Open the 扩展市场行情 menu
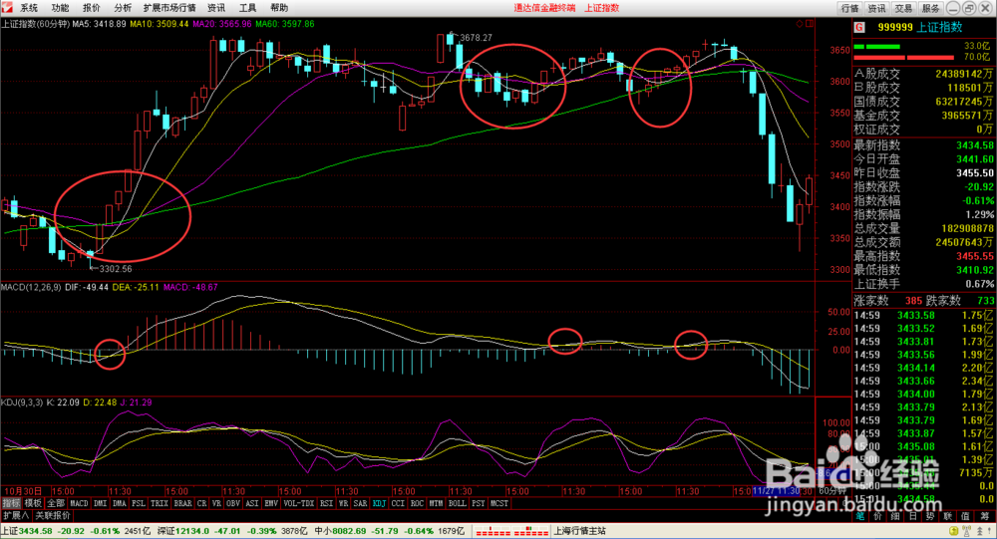The width and height of the screenshot is (997, 539). [169, 8]
